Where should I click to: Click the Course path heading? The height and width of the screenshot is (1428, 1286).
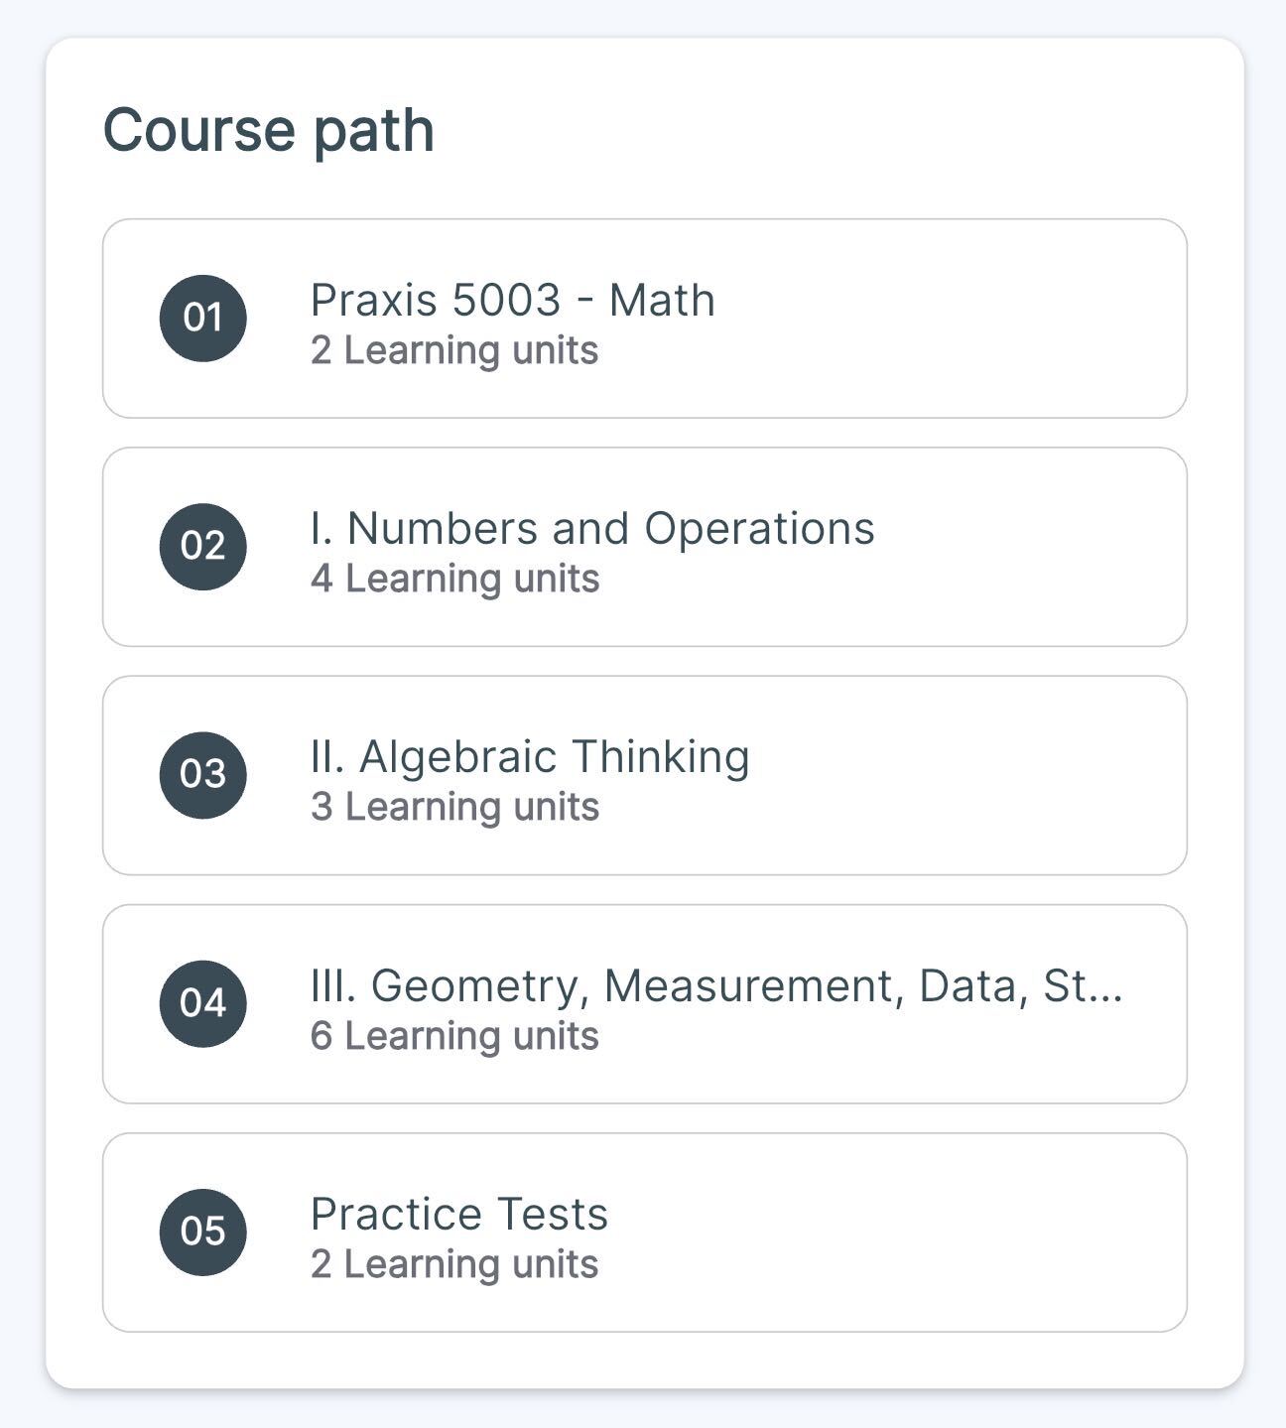[x=269, y=131]
